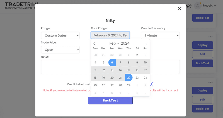223x118 pixels.
Task: Click the Edit button behind the dialog
Action: pyautogui.click(x=202, y=54)
